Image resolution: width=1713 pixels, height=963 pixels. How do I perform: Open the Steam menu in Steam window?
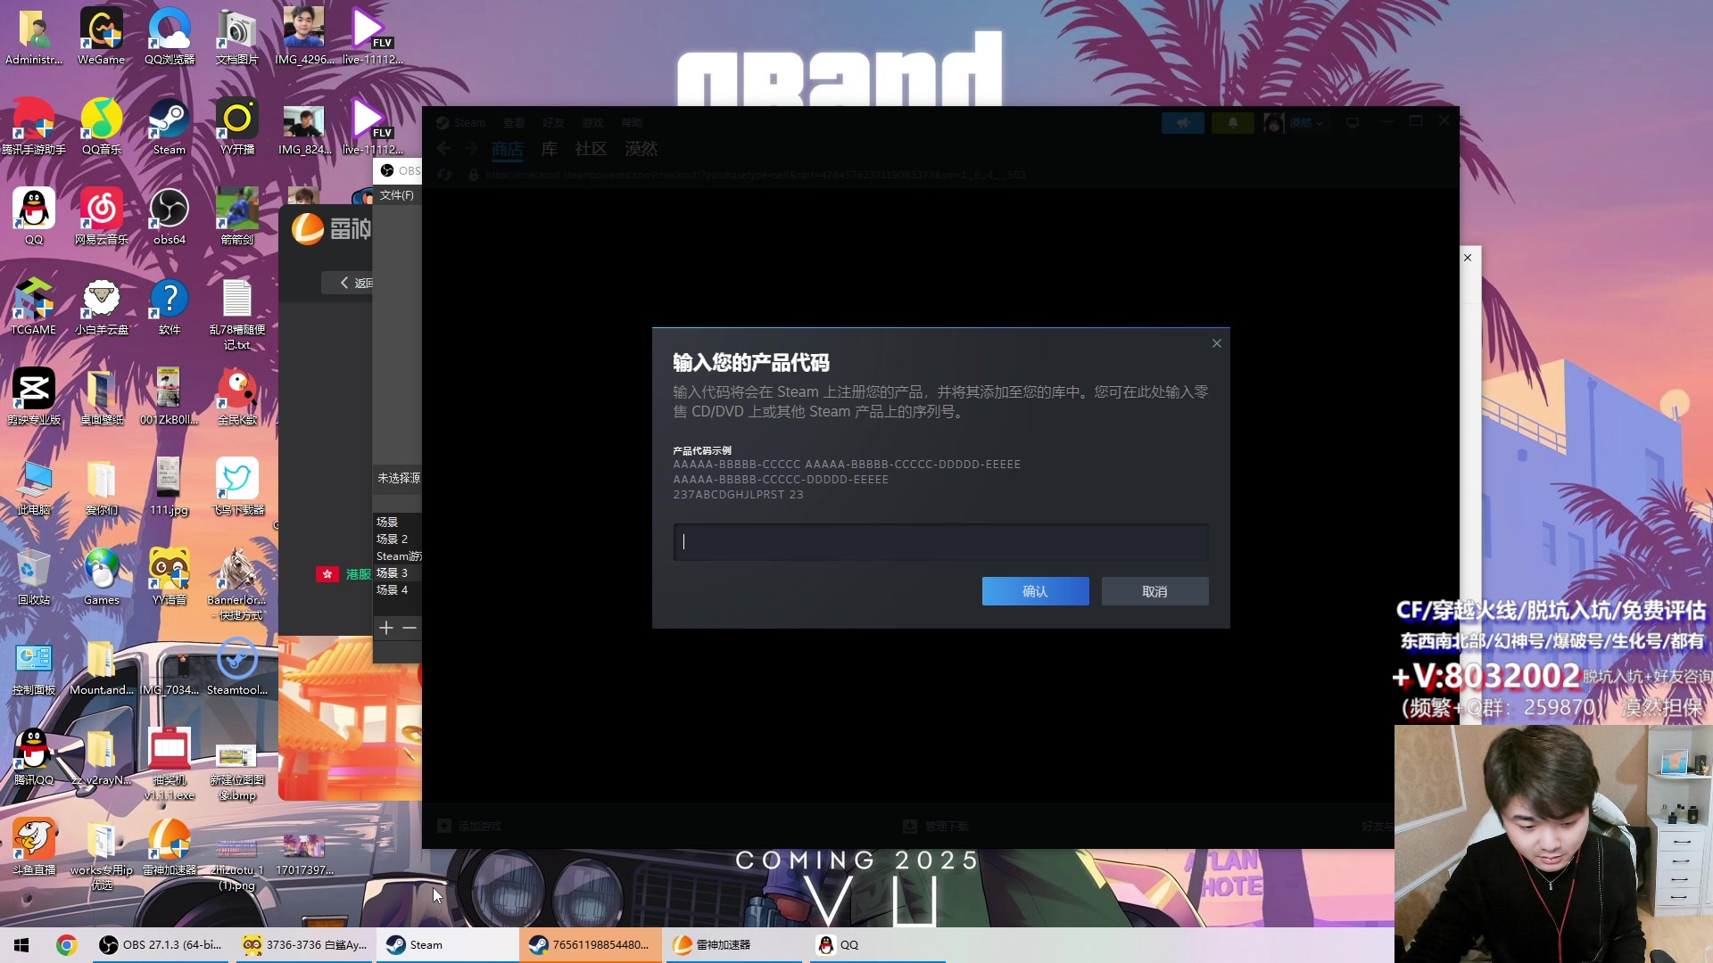(x=461, y=123)
